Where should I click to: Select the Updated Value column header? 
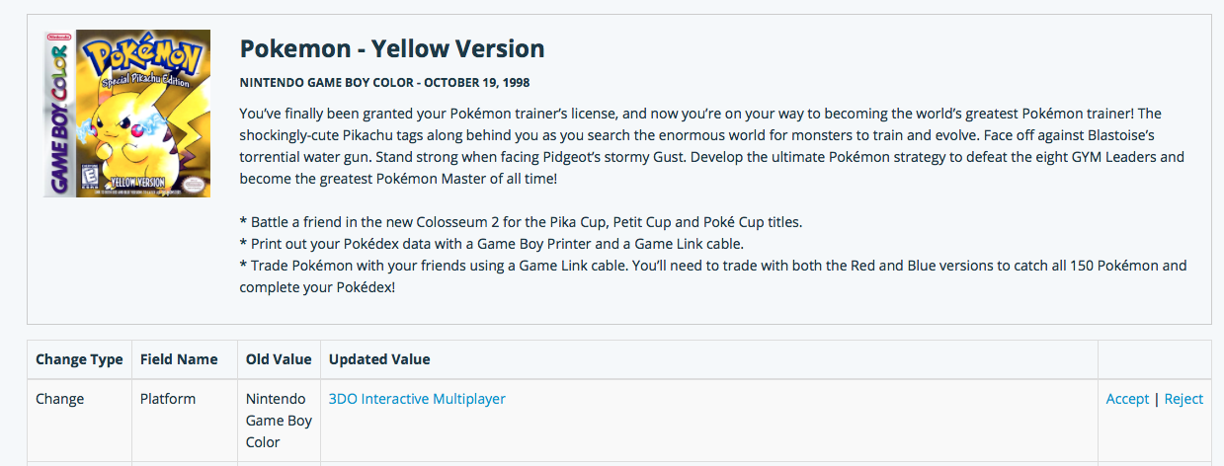tap(379, 359)
